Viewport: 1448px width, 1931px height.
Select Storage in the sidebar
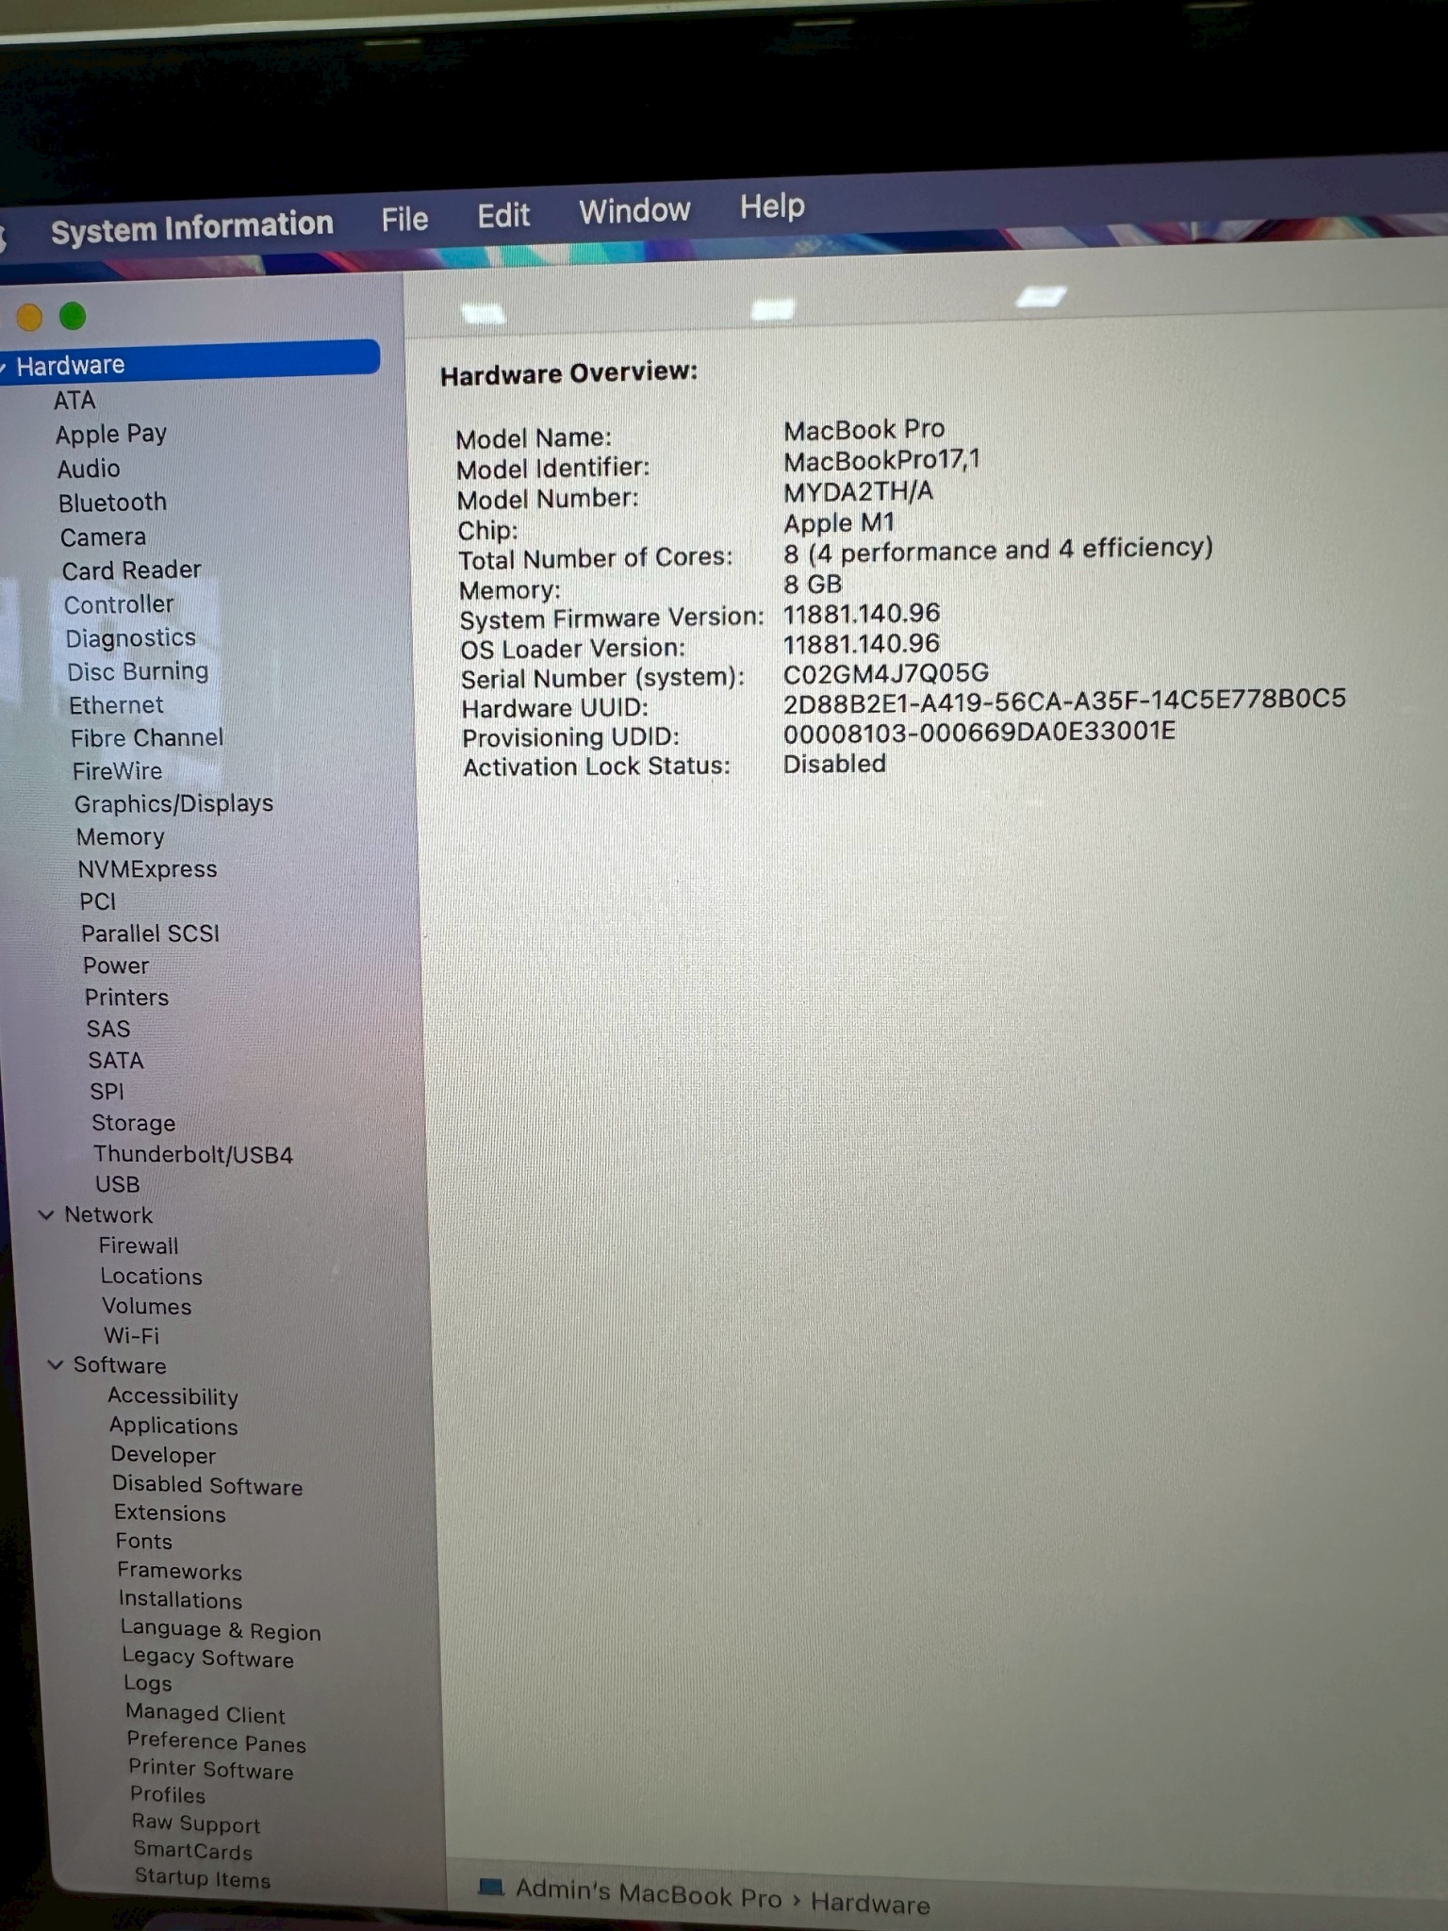[x=133, y=1123]
